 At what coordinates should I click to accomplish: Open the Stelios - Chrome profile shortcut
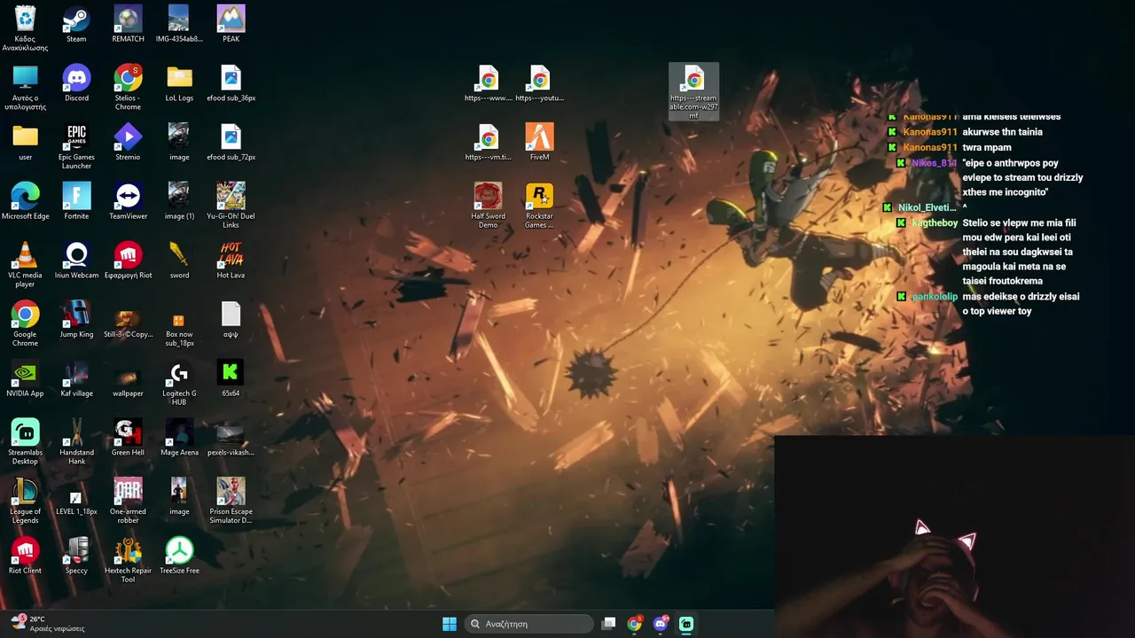[x=128, y=88]
